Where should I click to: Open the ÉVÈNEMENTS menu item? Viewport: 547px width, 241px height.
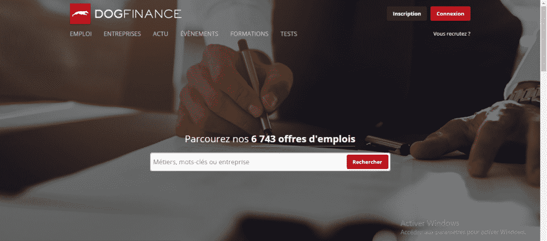199,34
